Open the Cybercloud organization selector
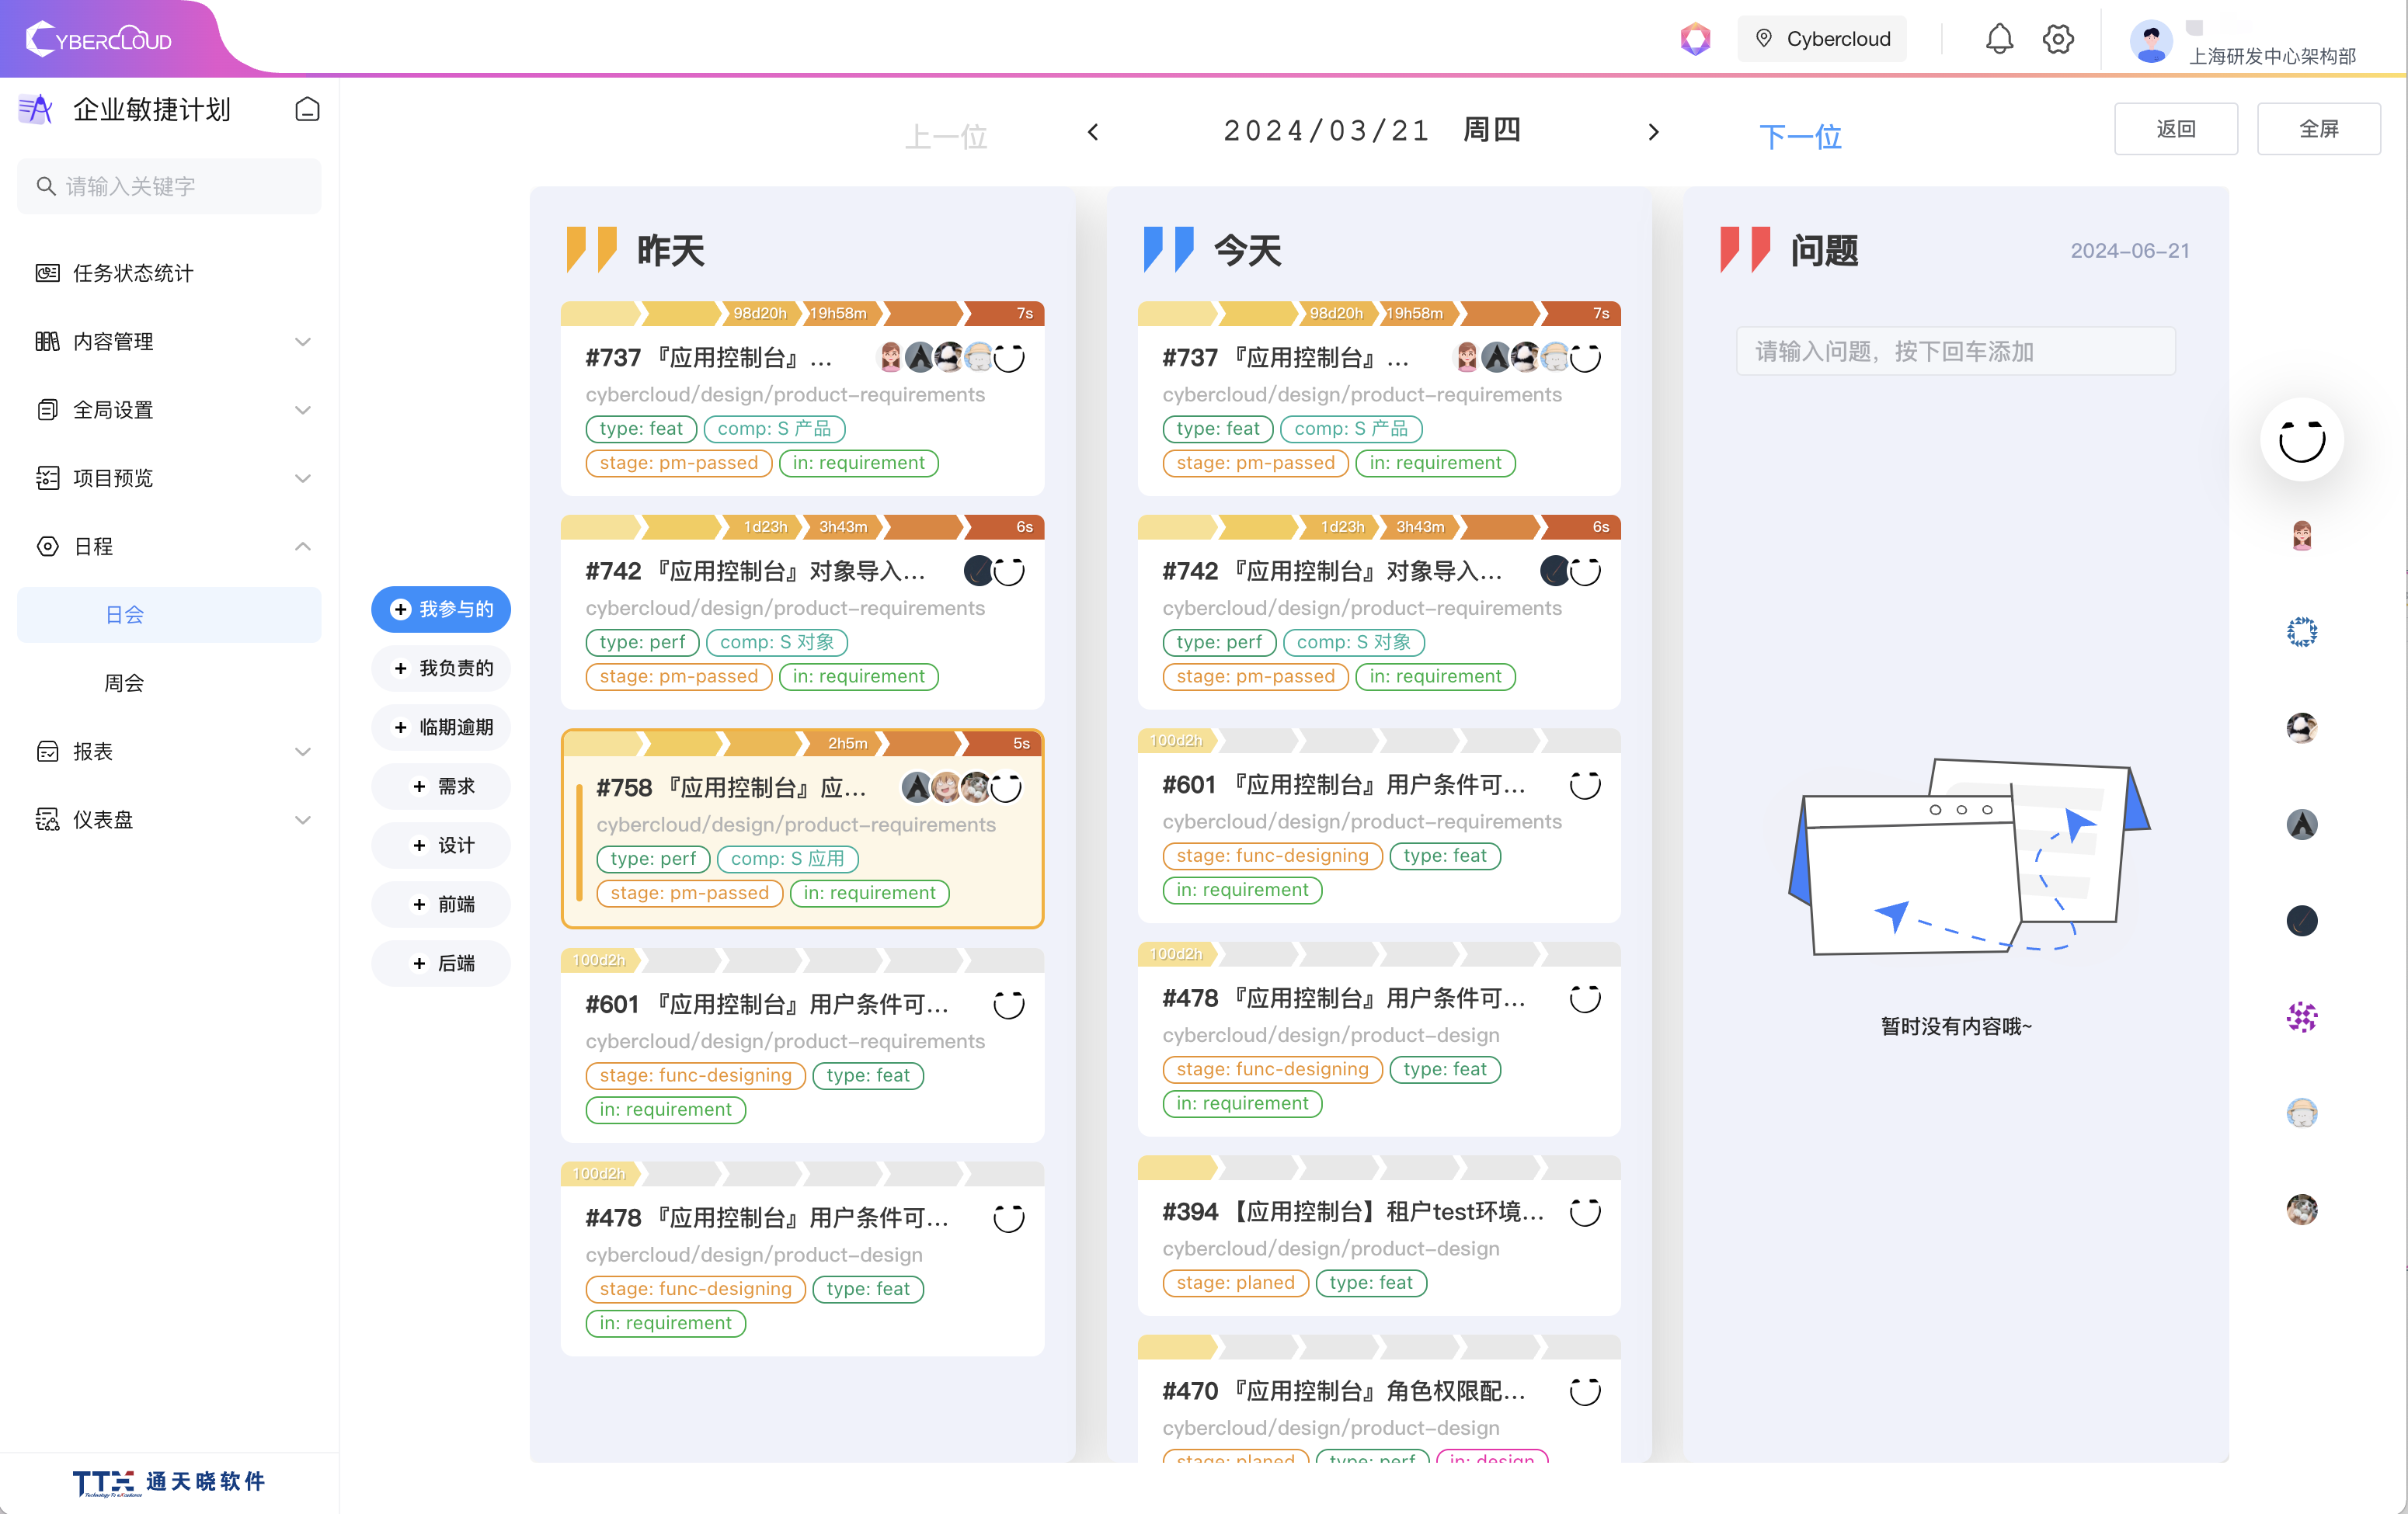 1822,39
